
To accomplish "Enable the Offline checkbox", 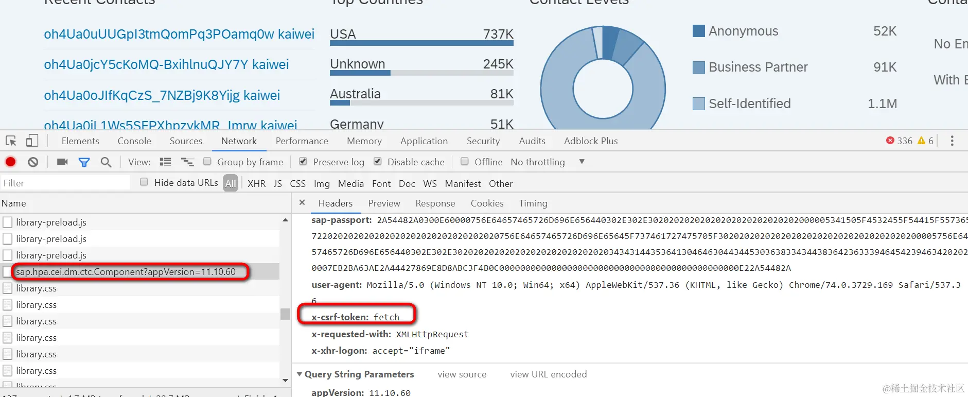I will 465,161.
